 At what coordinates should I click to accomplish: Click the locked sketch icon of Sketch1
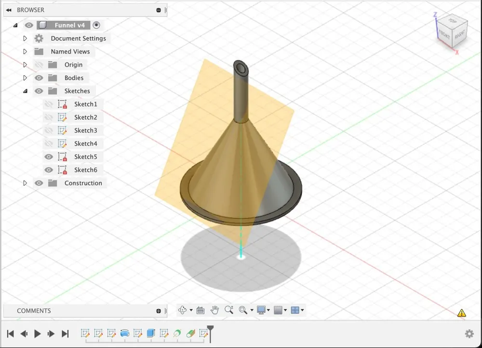(62, 104)
